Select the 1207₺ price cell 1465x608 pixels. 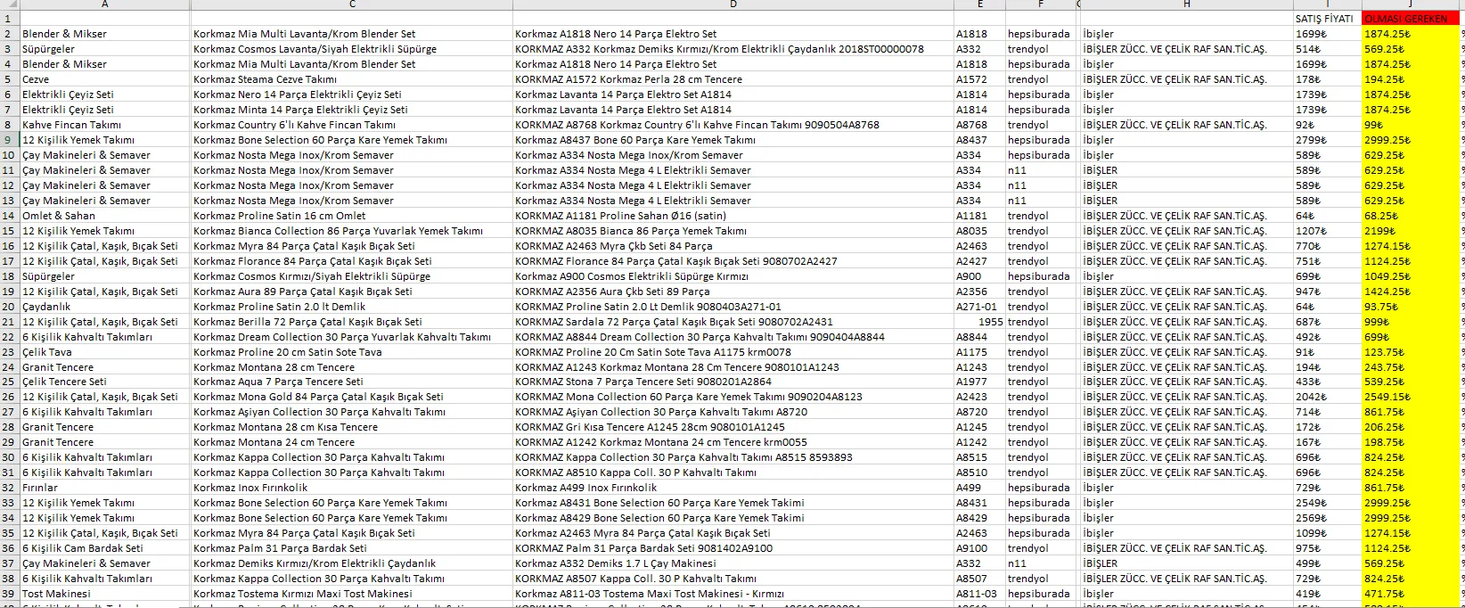[1328, 231]
